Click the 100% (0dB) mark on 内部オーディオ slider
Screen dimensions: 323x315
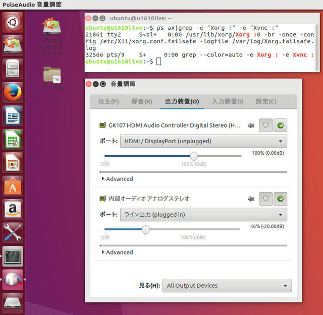(x=193, y=237)
